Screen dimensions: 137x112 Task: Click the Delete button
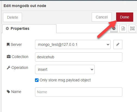[x=12, y=17]
